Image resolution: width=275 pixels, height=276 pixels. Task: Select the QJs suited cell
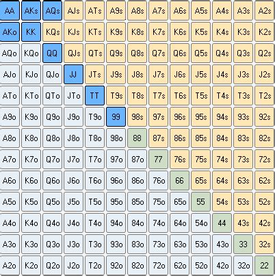pos(73,53)
